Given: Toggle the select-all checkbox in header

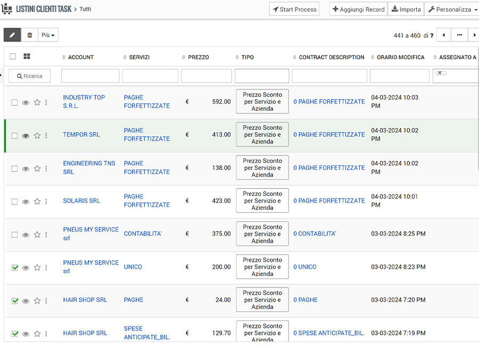Looking at the screenshot, I should tap(13, 56).
